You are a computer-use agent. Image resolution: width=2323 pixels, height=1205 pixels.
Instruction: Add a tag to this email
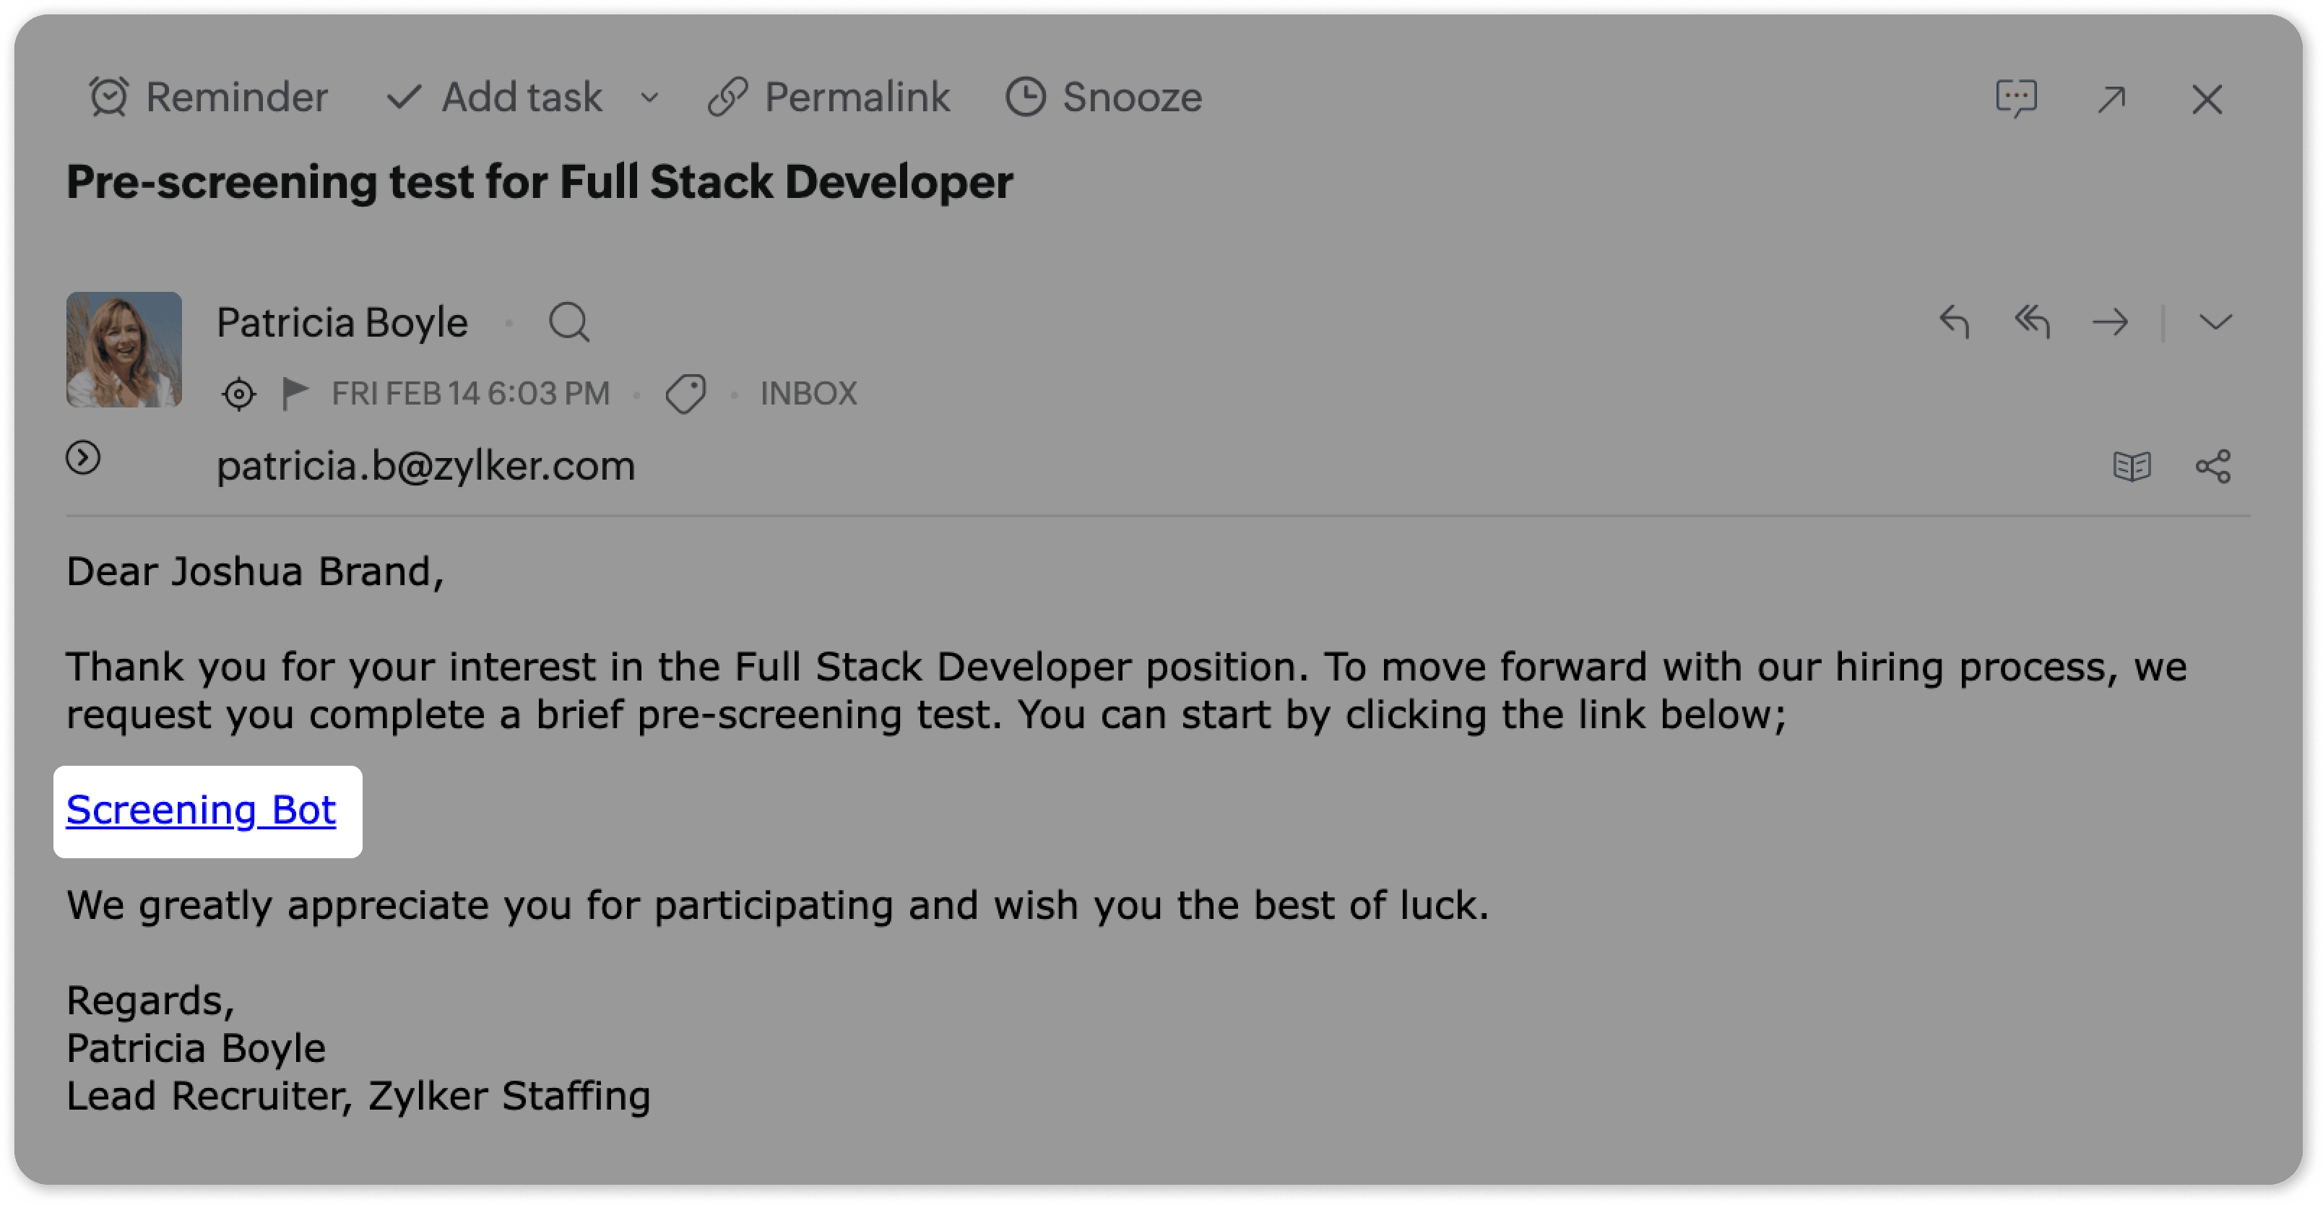[x=685, y=394]
